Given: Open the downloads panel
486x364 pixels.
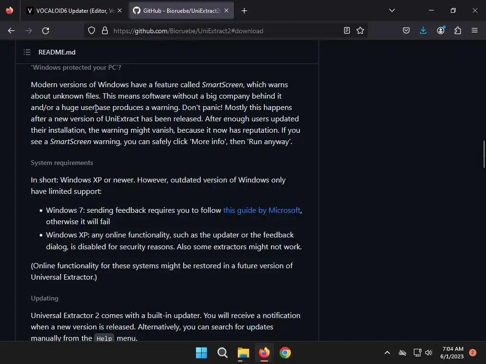Looking at the screenshot, I should click(x=423, y=30).
